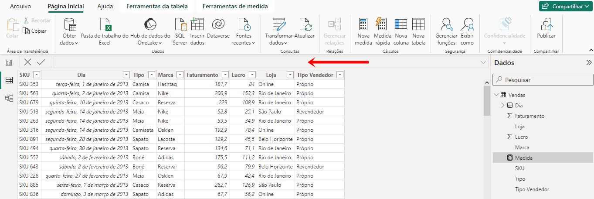Image resolution: width=594 pixels, height=199 pixels.
Task: Open Loja column filter dropdown
Action: pyautogui.click(x=290, y=75)
